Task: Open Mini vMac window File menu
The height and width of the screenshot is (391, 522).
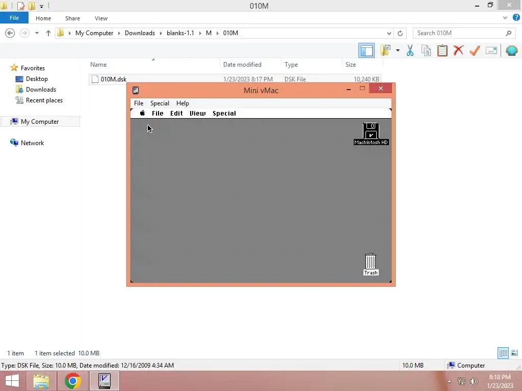Action: point(139,103)
